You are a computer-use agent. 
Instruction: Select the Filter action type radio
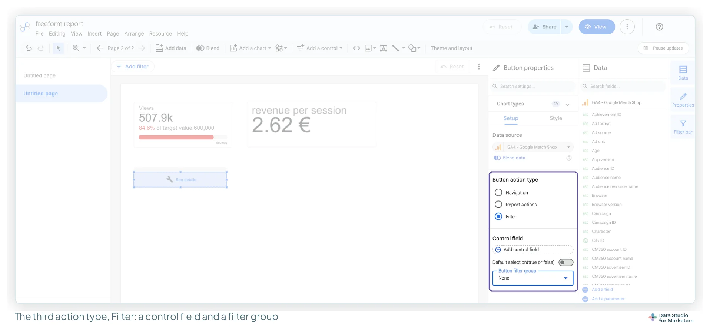[x=498, y=216]
